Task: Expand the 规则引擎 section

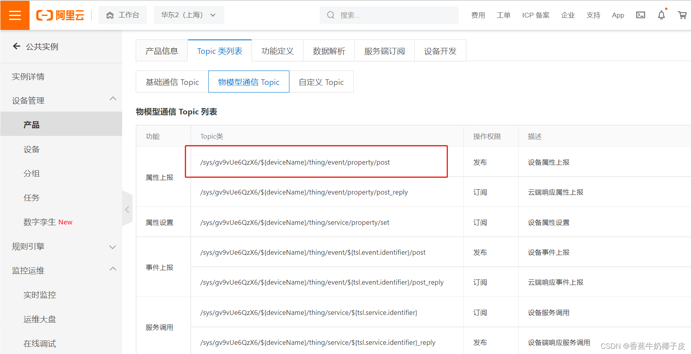Action: click(113, 247)
